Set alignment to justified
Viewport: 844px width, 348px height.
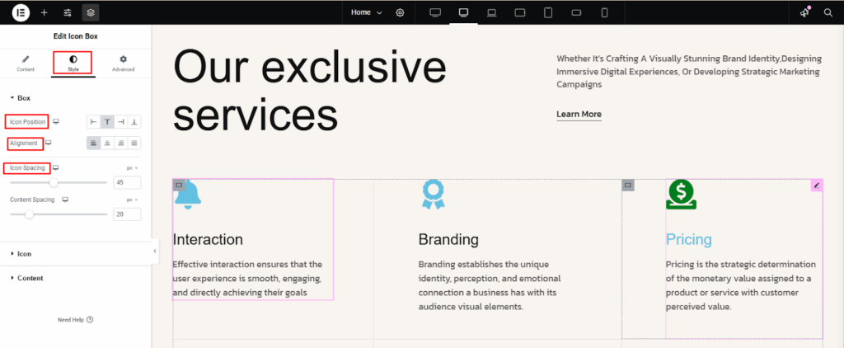[134, 143]
